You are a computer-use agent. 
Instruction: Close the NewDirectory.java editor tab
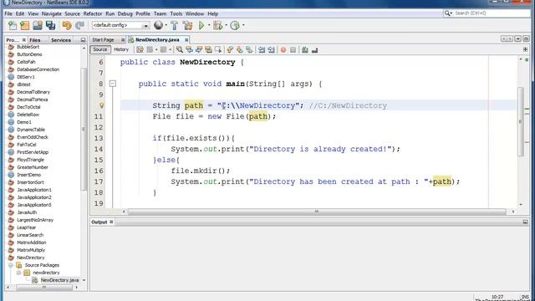click(x=186, y=40)
